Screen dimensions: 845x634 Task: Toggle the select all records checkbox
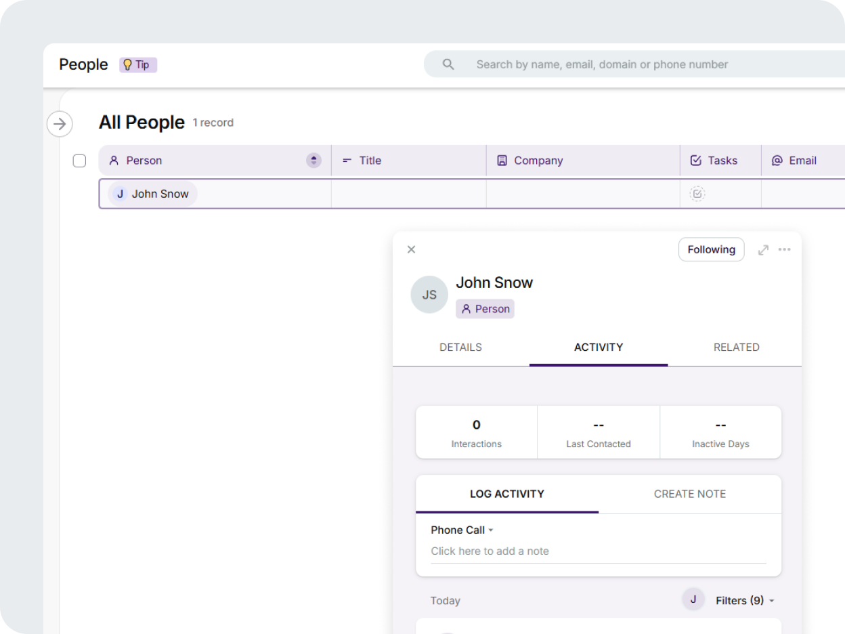[x=79, y=161]
